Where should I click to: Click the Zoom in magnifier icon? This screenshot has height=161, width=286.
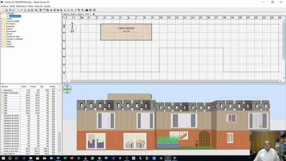(79, 10)
